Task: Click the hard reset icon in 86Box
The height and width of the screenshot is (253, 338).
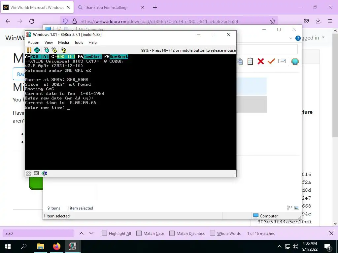Action: click(x=37, y=50)
